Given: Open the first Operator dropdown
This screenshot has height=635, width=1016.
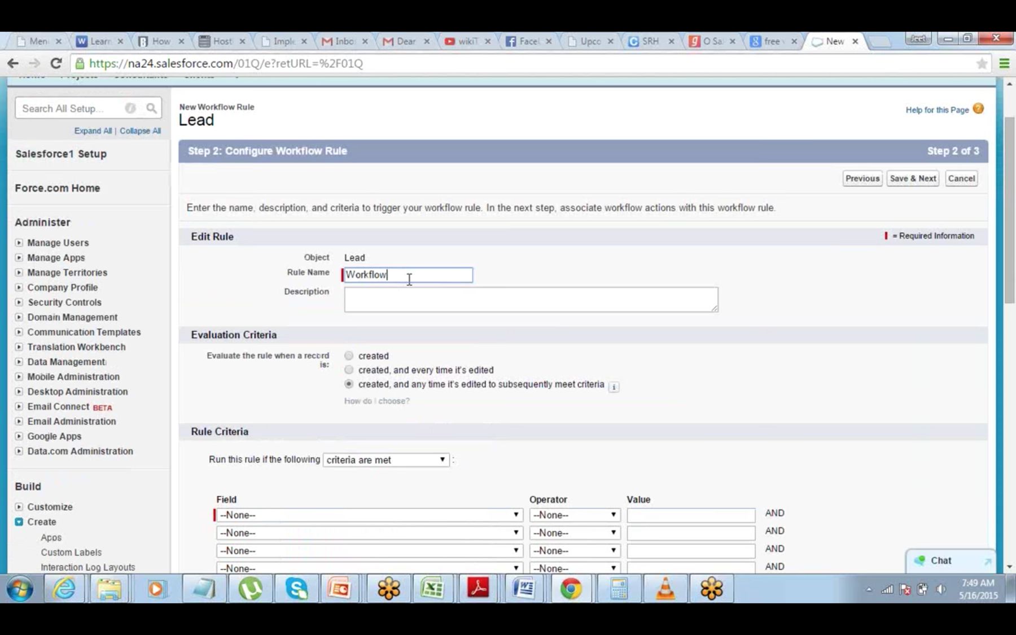Looking at the screenshot, I should coord(575,515).
